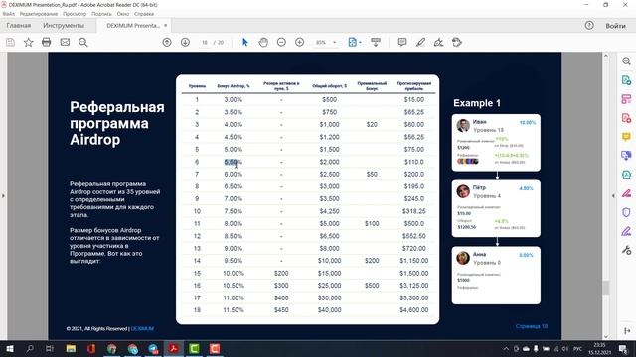Click the fit page view icon
This screenshot has height=357, width=636.
pyautogui.click(x=352, y=42)
